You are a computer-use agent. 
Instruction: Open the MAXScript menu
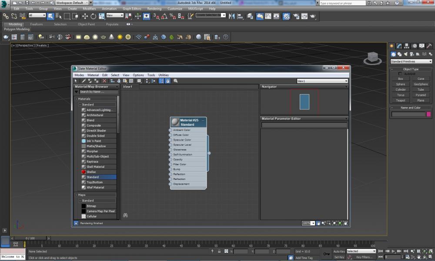point(195,9)
